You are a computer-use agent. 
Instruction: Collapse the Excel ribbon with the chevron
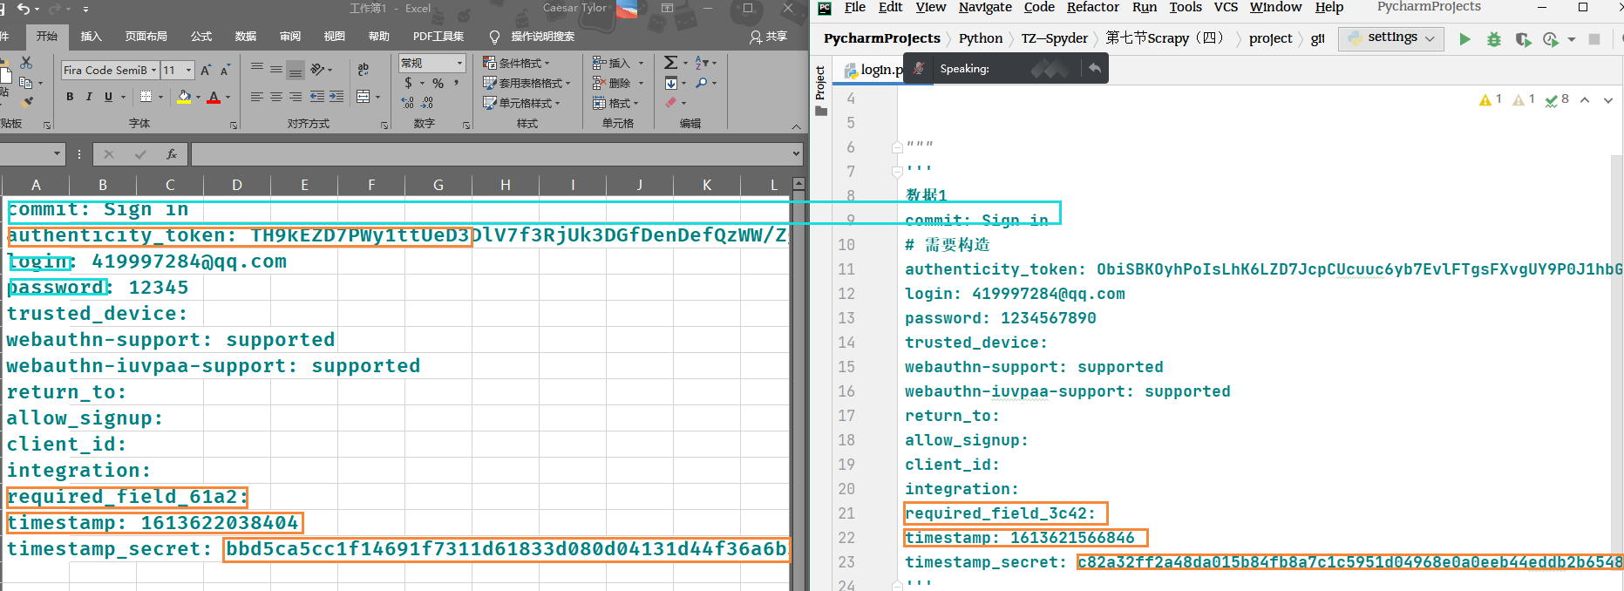tap(796, 126)
